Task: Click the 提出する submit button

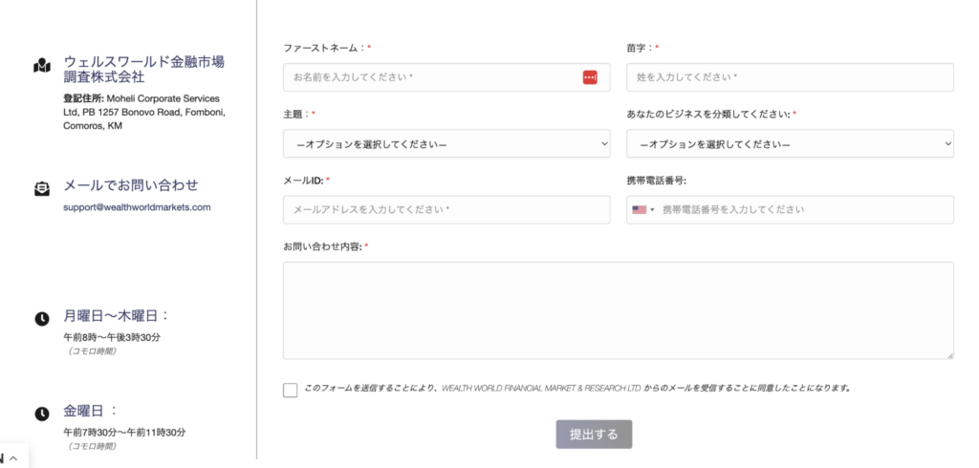Action: point(594,435)
